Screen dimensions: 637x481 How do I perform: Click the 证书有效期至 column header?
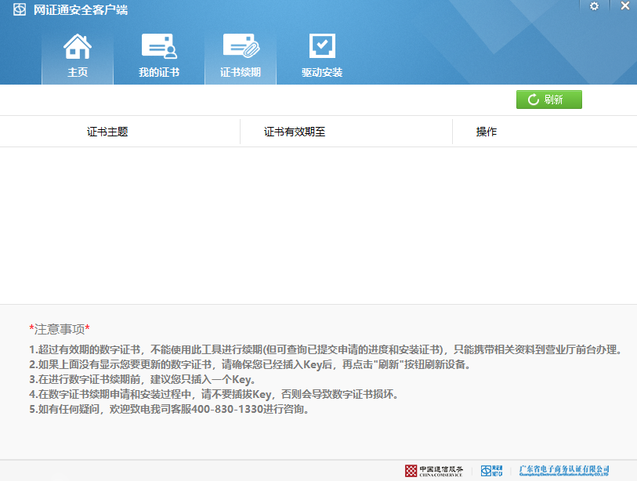point(295,132)
